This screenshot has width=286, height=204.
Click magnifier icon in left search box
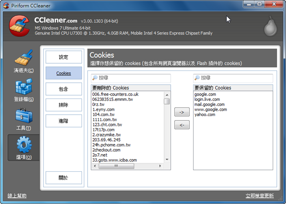pos(95,78)
